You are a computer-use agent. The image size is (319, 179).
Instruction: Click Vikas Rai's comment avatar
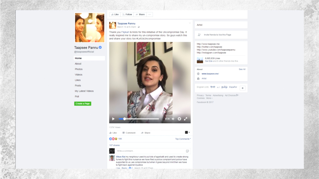pyautogui.click(x=112, y=158)
